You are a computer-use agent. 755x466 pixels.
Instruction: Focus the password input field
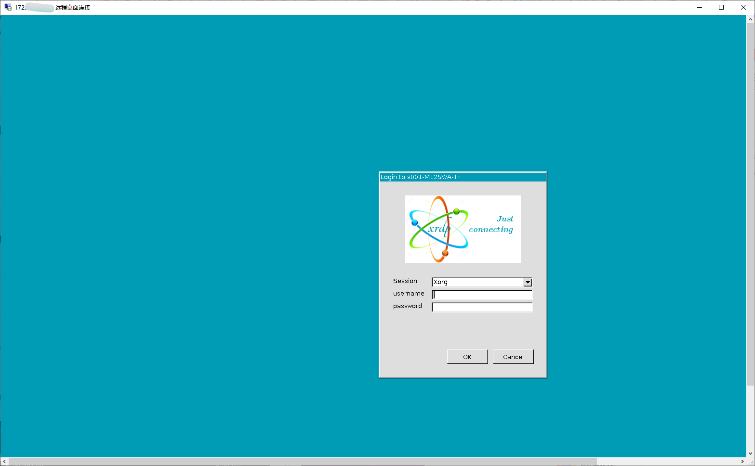pyautogui.click(x=482, y=307)
